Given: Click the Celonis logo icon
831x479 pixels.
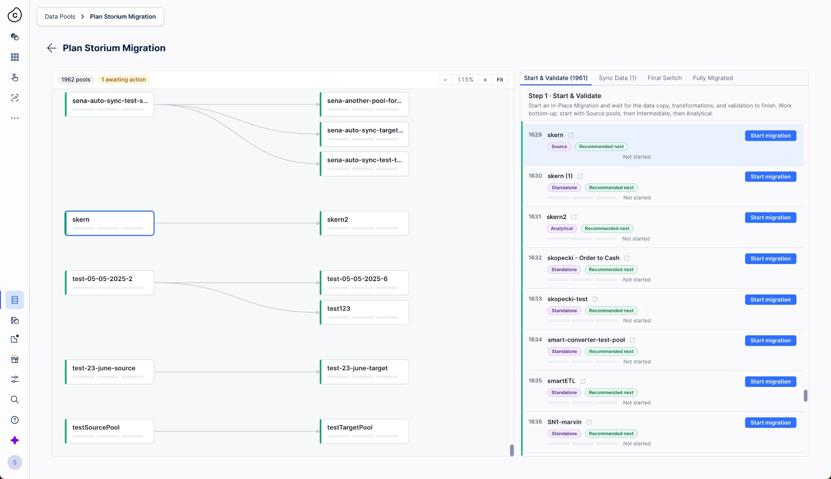Looking at the screenshot, I should coord(15,15).
